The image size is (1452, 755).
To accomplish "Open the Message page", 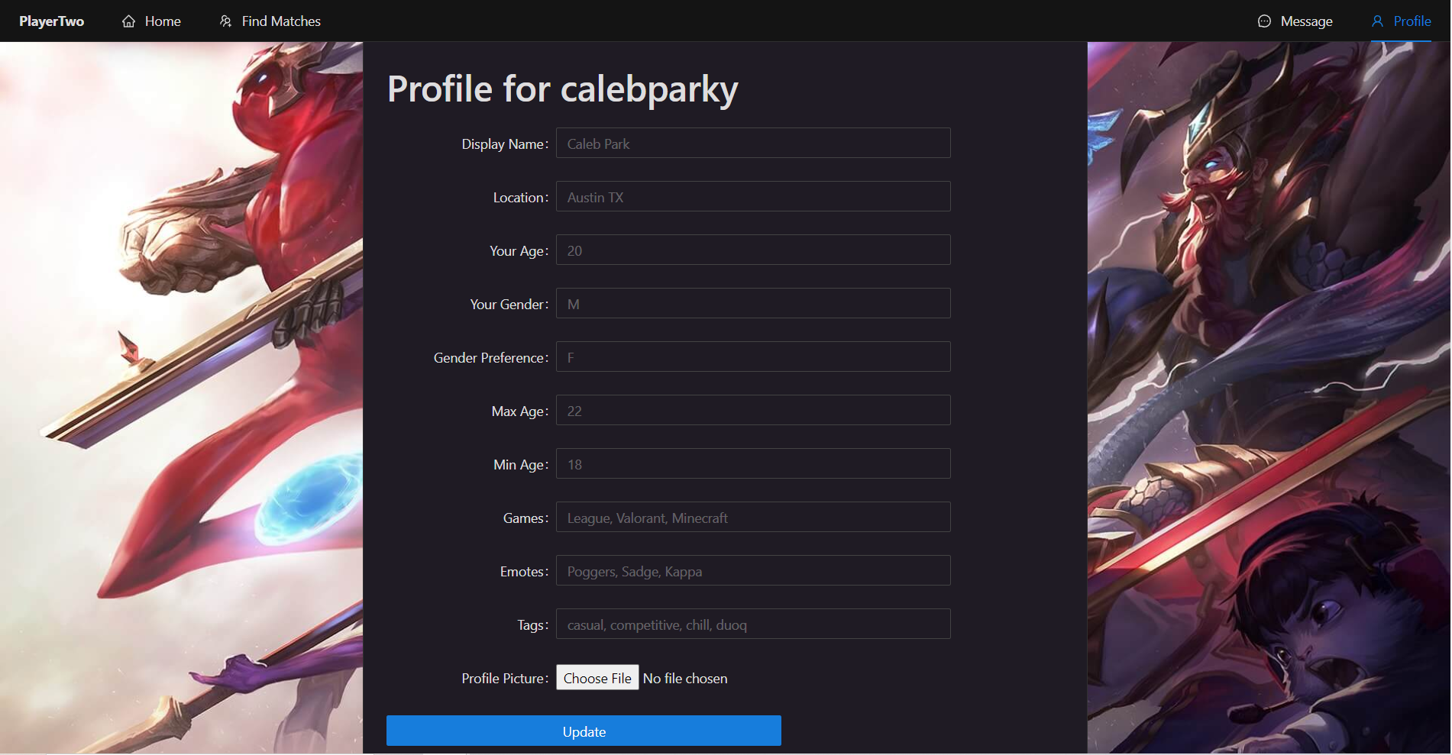I will [x=1295, y=21].
